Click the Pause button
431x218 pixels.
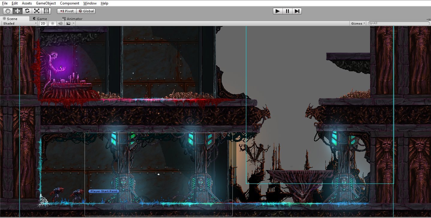pos(287,11)
